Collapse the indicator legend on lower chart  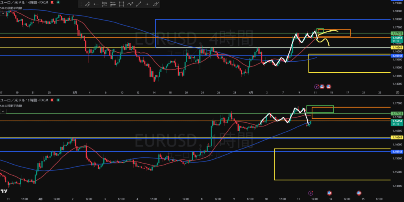(x=3, y=111)
